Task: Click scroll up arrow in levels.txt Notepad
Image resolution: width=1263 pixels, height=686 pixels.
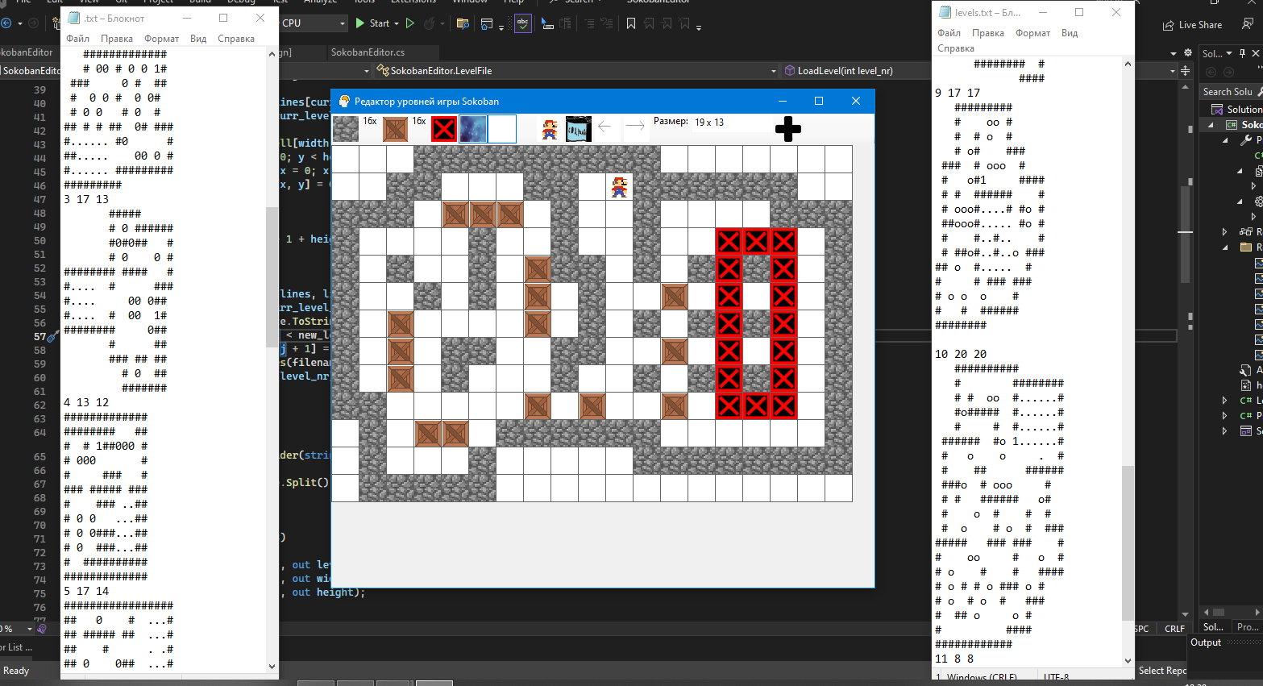Action: coord(1128,64)
